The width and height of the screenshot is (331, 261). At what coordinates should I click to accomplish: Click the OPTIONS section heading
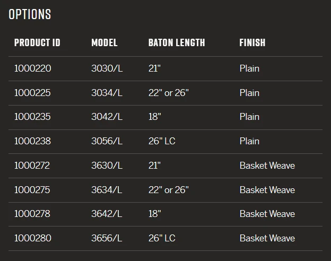point(30,14)
